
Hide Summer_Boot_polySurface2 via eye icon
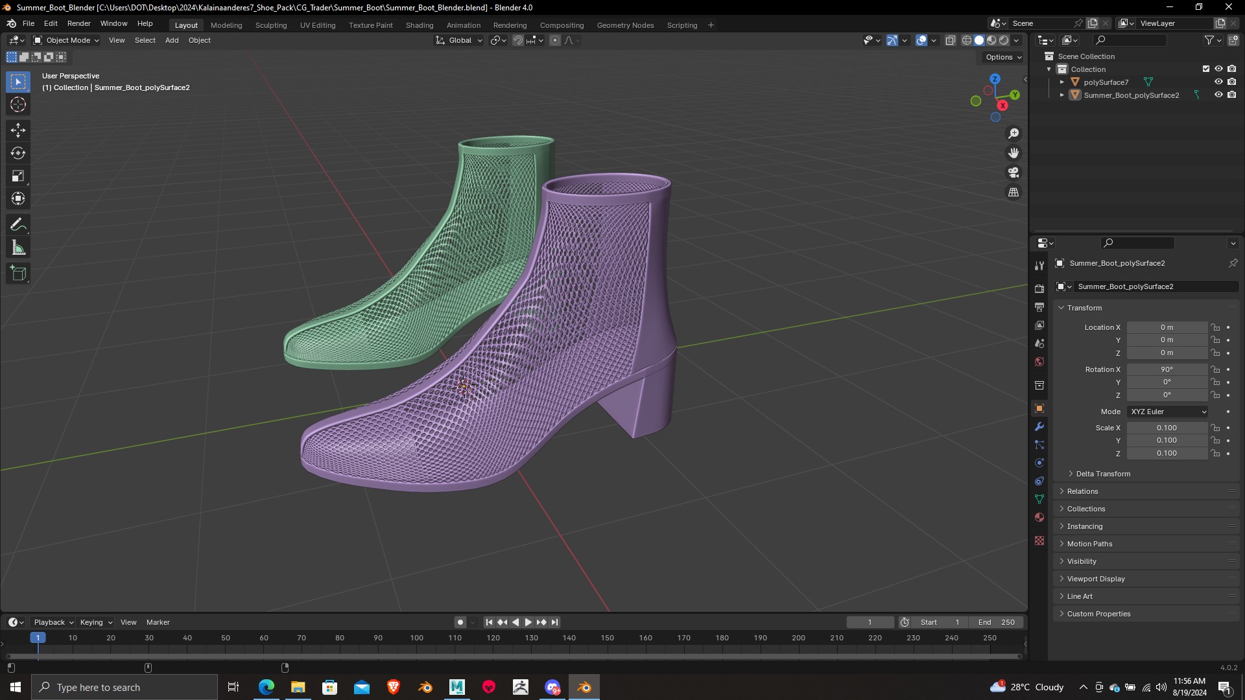(x=1218, y=95)
